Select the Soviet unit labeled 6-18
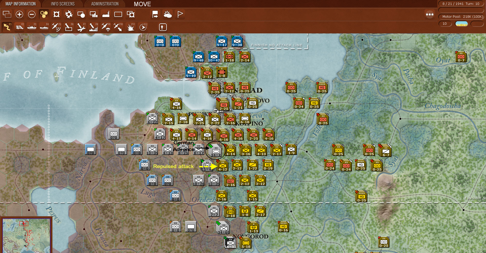This screenshot has height=253, width=486. point(245,119)
